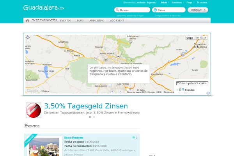234x156 pixels.
Task: Click green marker near Cuauhtepetl
Action: 29,77
